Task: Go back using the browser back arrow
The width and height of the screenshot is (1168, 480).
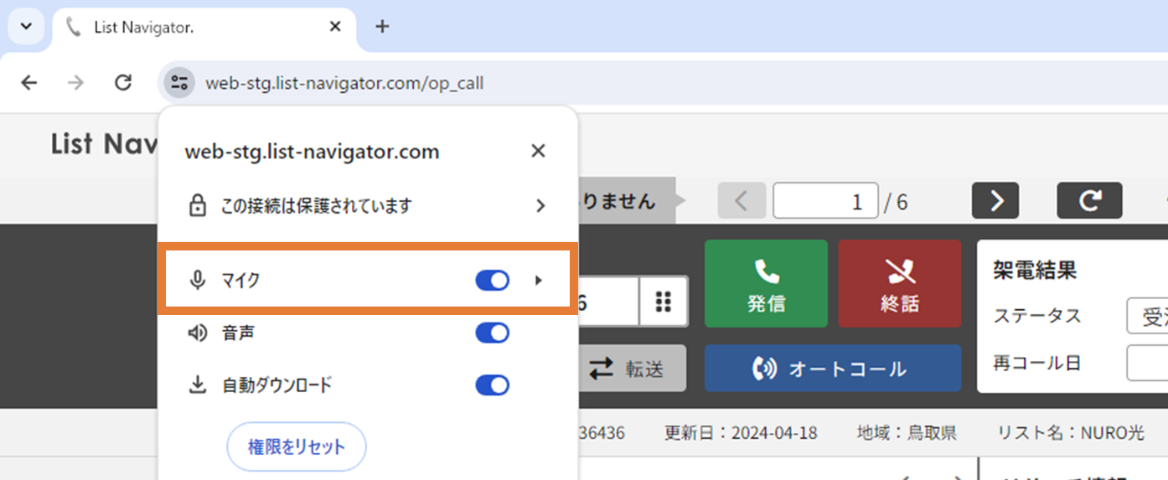Action: pyautogui.click(x=29, y=83)
